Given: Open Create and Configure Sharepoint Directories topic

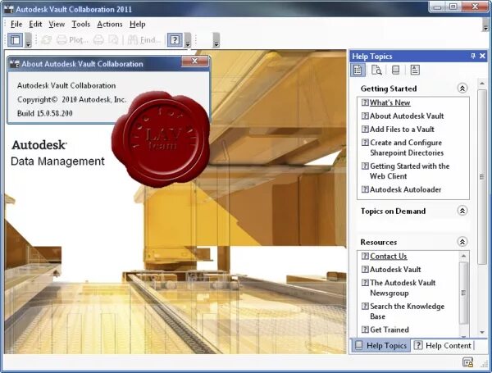Looking at the screenshot, I should coord(407,148).
